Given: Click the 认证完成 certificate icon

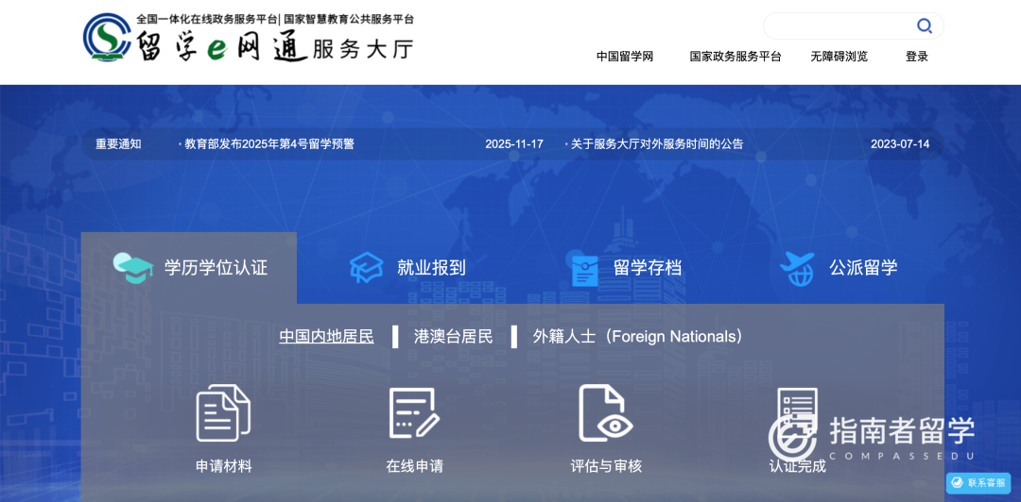Looking at the screenshot, I should click(796, 413).
